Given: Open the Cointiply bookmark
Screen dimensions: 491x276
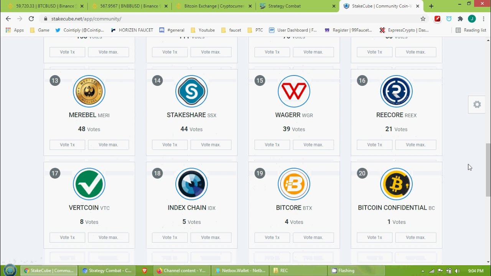Looking at the screenshot, I should pos(80,30).
